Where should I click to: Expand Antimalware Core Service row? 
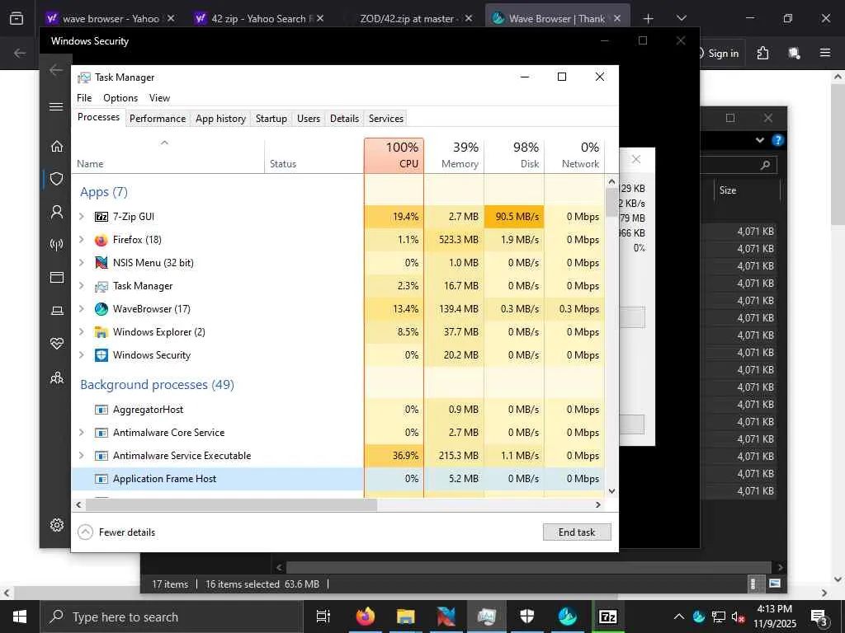(82, 432)
